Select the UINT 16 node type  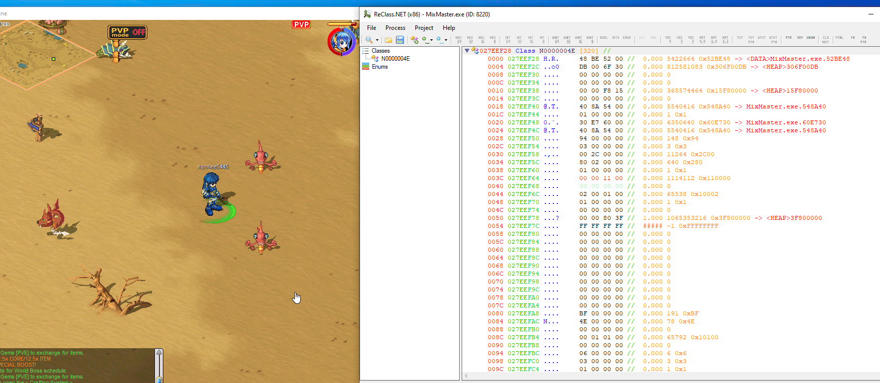tap(579, 40)
